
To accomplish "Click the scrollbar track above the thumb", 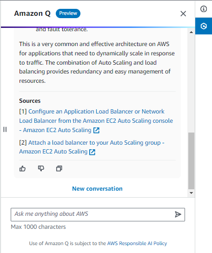I will click(192, 84).
